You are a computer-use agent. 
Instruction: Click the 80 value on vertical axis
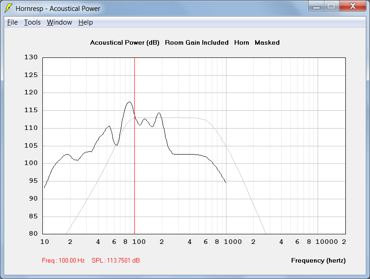click(x=33, y=233)
